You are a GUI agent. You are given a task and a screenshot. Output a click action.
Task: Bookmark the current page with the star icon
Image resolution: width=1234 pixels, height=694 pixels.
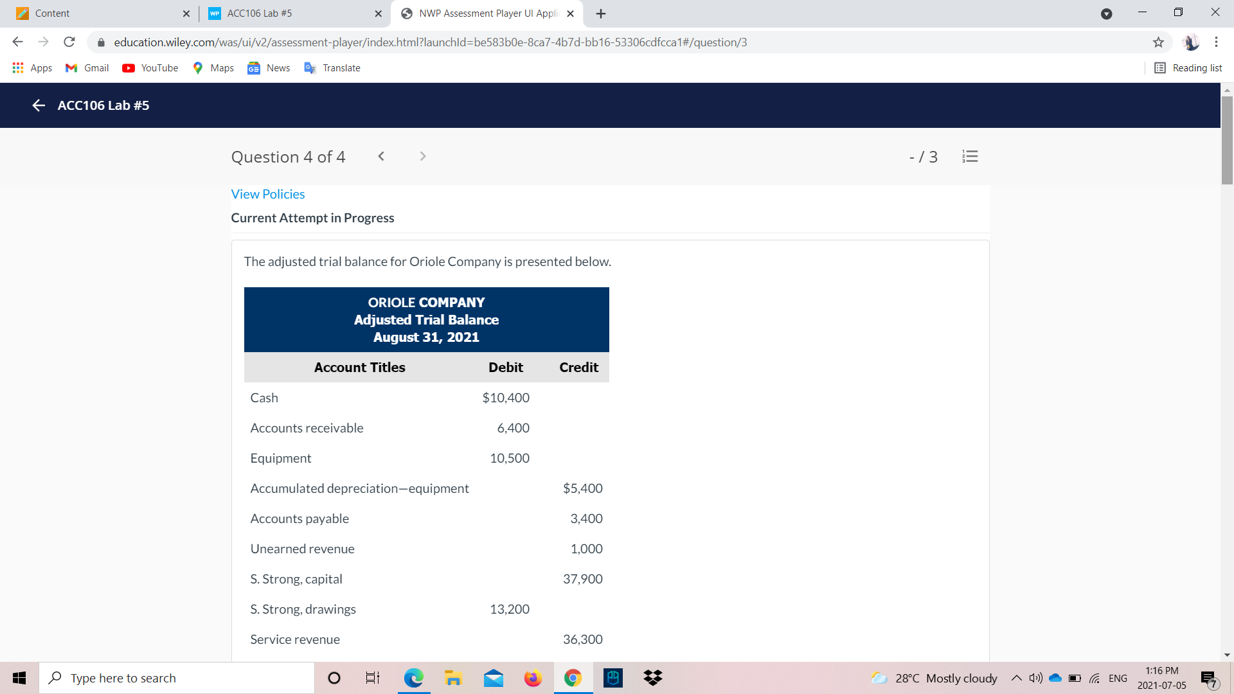pos(1159,42)
